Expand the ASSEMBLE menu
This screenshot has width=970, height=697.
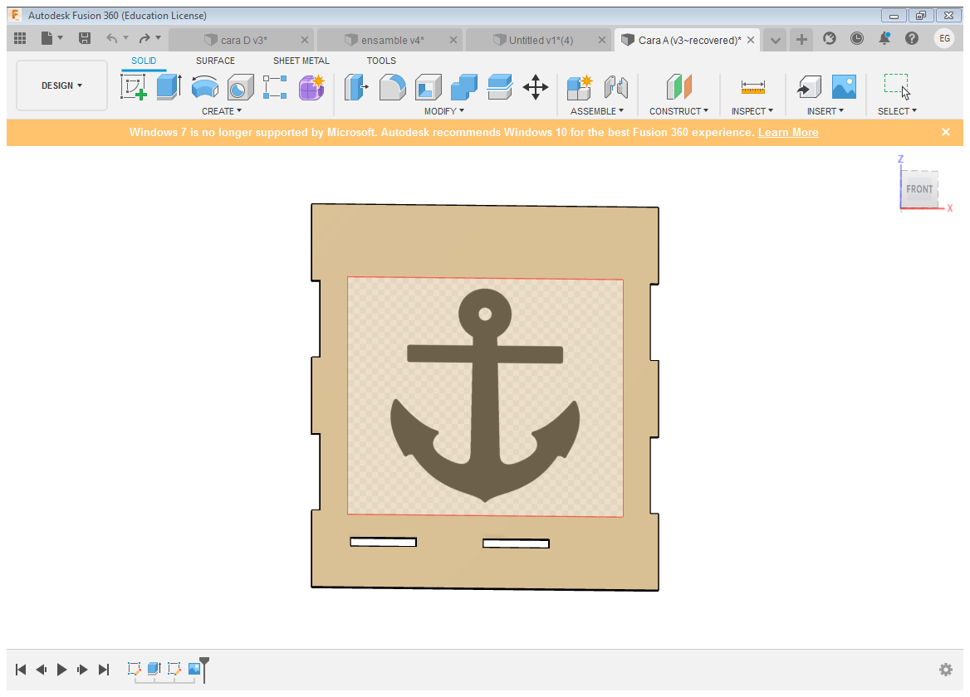[597, 111]
